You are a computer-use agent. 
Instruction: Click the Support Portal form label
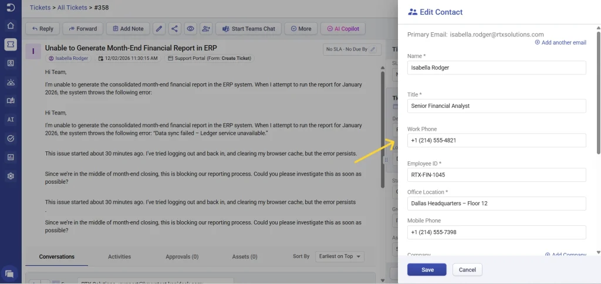210,59
